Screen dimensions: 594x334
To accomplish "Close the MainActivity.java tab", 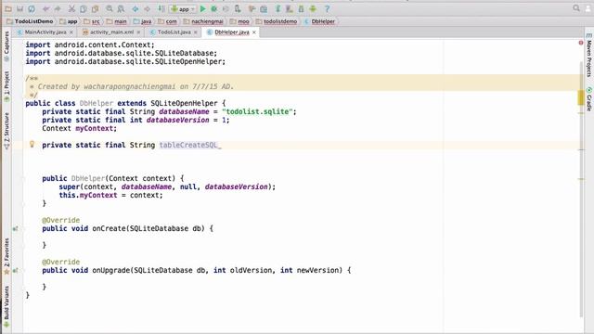I will pyautogui.click(x=71, y=32).
